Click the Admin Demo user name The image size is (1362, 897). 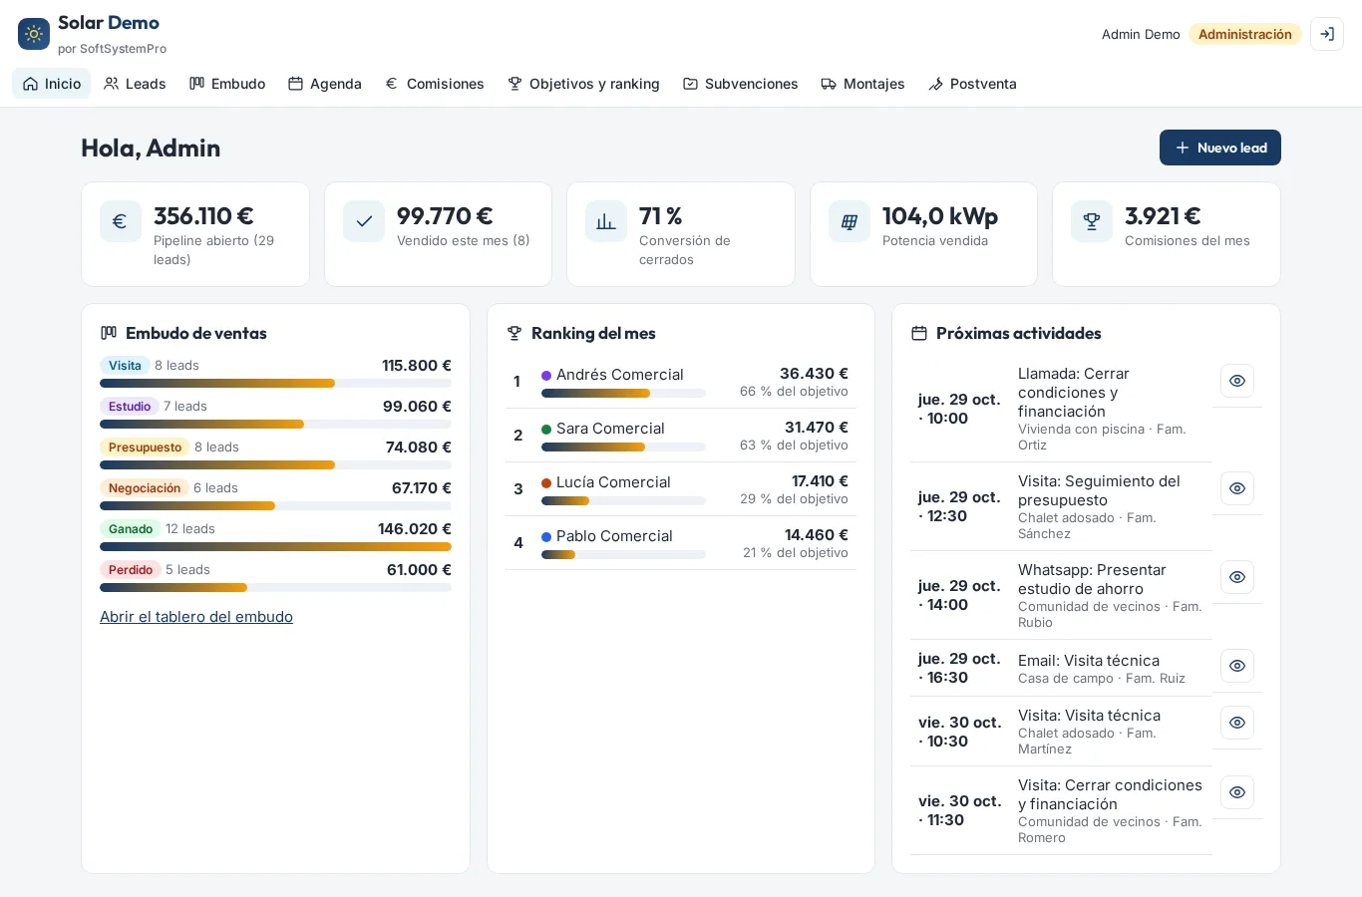tap(1141, 34)
